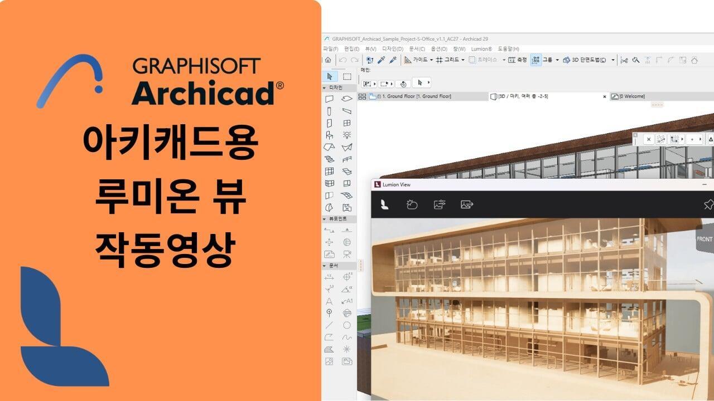
Task: Open the Lumion® menu
Action: (x=481, y=49)
